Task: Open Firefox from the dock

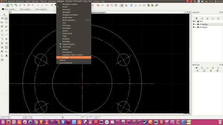Action: tap(8, 122)
